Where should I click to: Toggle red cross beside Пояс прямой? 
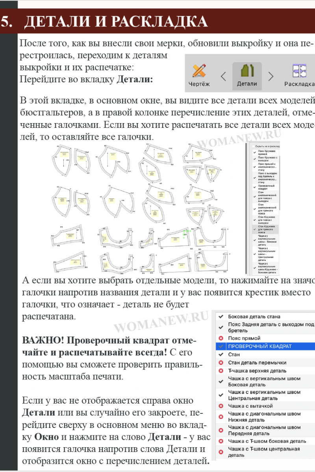tap(221, 338)
